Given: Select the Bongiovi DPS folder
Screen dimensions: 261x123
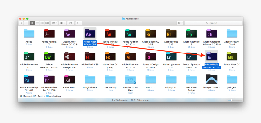Looking at the screenshot, I should (90, 79).
